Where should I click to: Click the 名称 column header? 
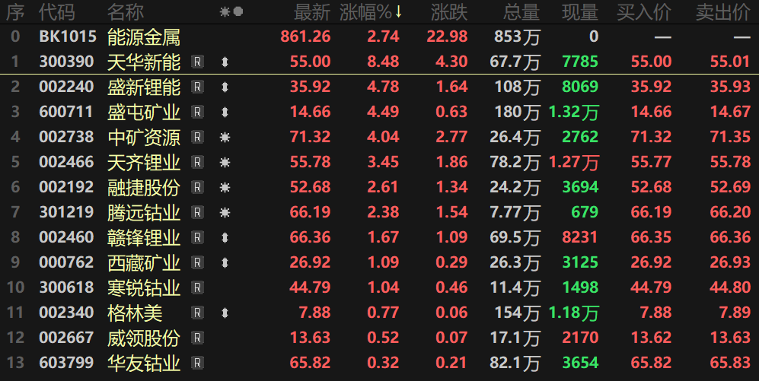click(126, 12)
